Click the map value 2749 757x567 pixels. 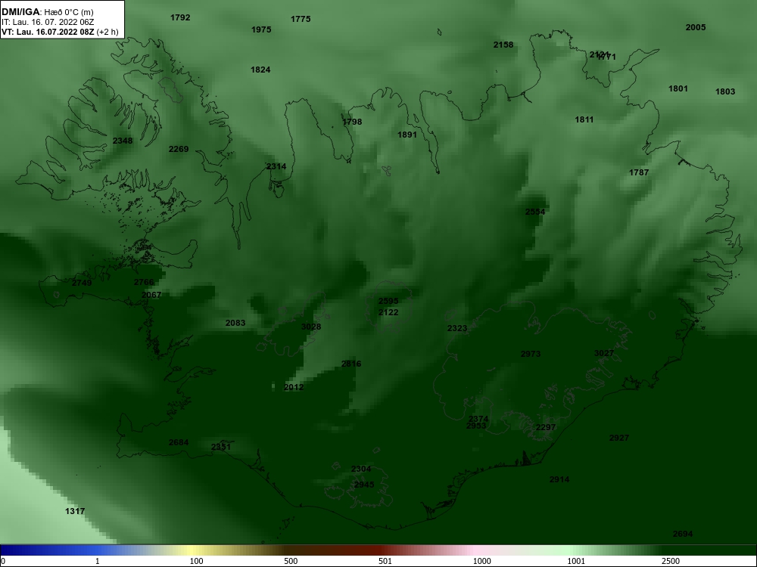(x=82, y=283)
